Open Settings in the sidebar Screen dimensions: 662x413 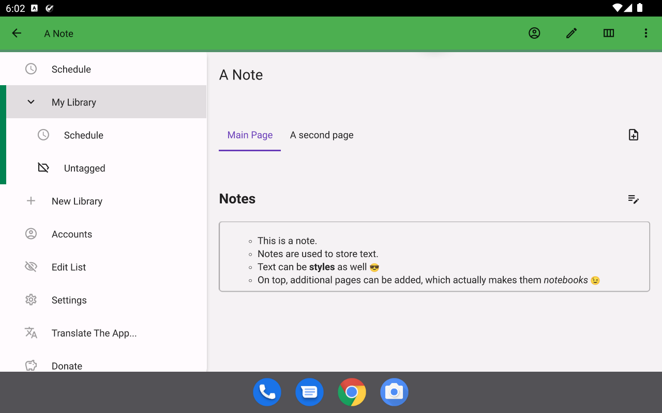[x=69, y=300]
